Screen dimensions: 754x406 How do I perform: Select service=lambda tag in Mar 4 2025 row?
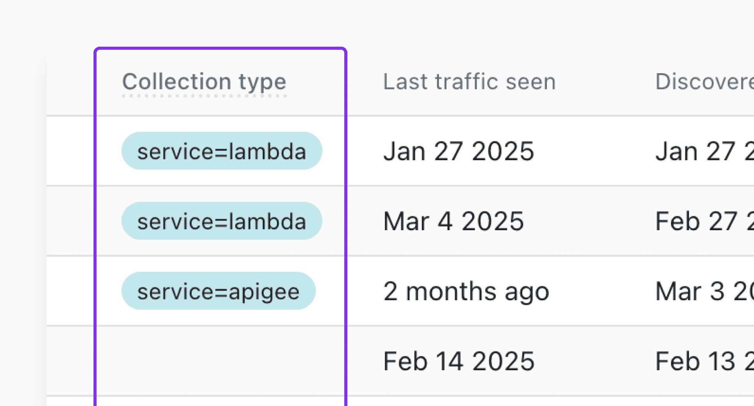tap(221, 221)
